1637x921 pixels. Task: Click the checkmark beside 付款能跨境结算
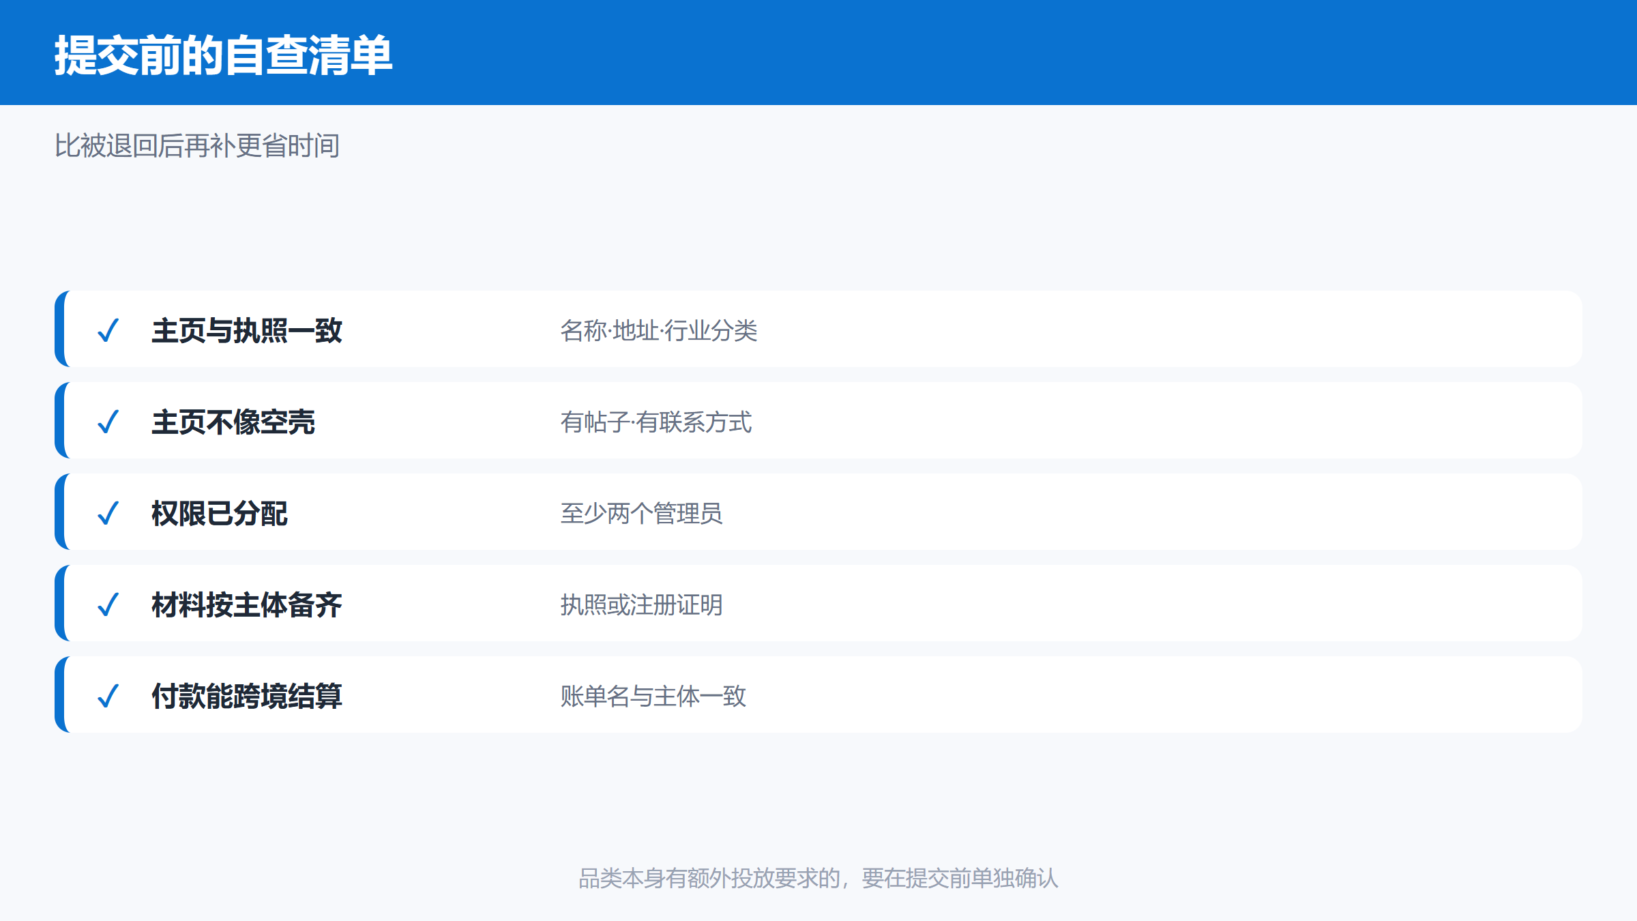(108, 696)
